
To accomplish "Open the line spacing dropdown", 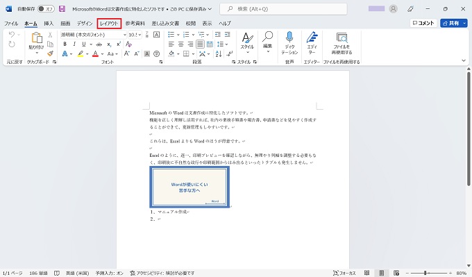I will click(222, 44).
